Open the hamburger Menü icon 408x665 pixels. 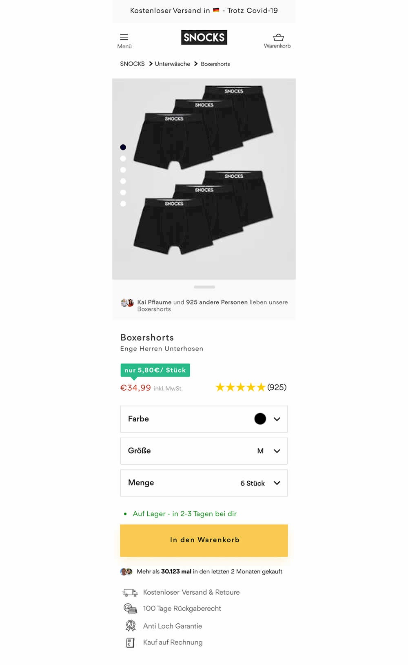(124, 37)
